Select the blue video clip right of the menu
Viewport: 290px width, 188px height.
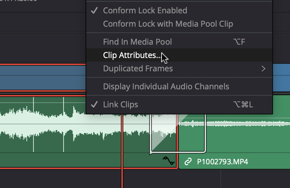tap(281, 77)
